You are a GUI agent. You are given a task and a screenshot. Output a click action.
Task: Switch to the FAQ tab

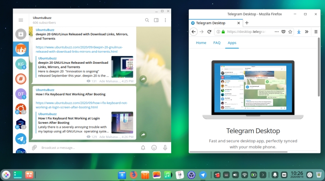coord(217,43)
